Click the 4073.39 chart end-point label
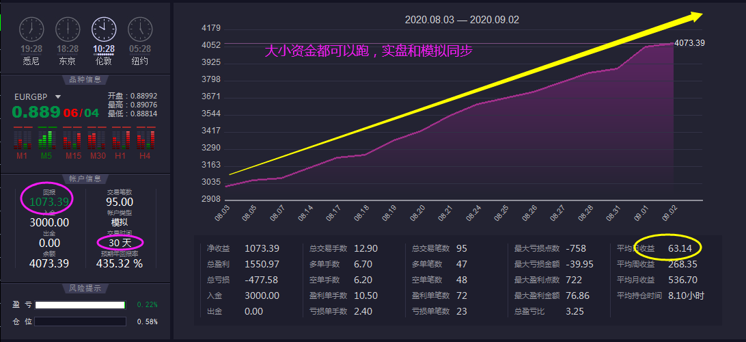 pyautogui.click(x=689, y=43)
